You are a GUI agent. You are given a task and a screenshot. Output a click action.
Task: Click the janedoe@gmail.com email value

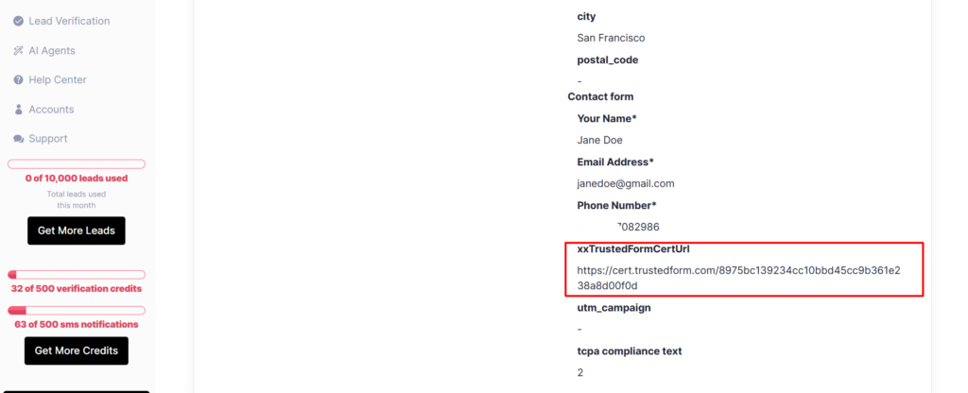click(x=625, y=183)
